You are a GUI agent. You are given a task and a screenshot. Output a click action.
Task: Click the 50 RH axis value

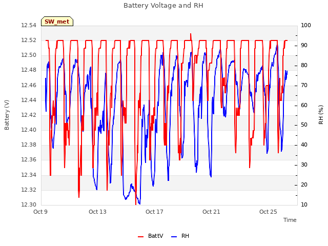point(304,125)
